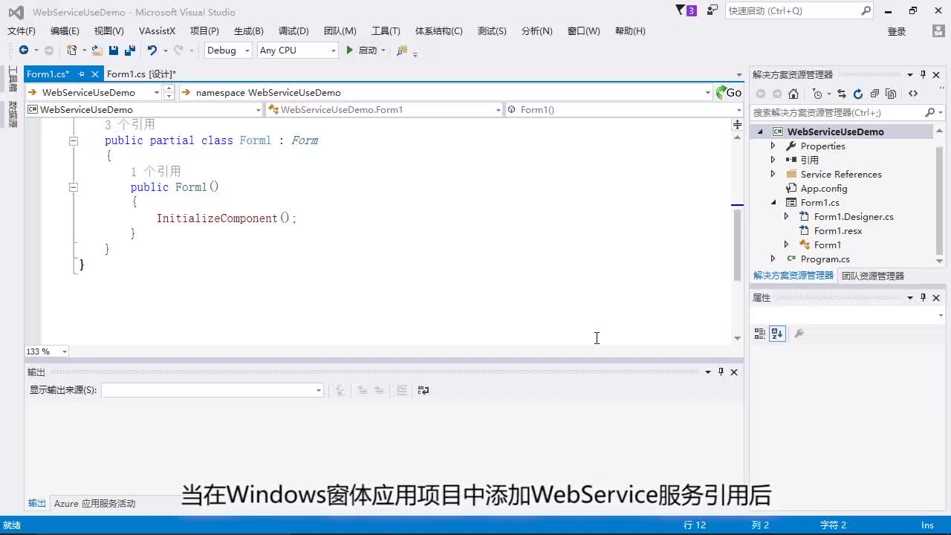The width and height of the screenshot is (951, 535).
Task: Open the 视图(V) menu
Action: click(108, 31)
